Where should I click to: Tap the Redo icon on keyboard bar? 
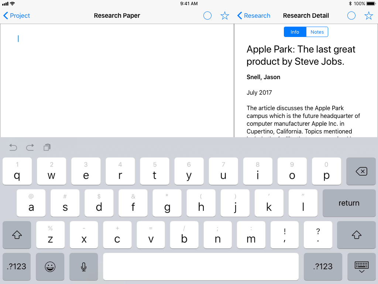point(30,147)
